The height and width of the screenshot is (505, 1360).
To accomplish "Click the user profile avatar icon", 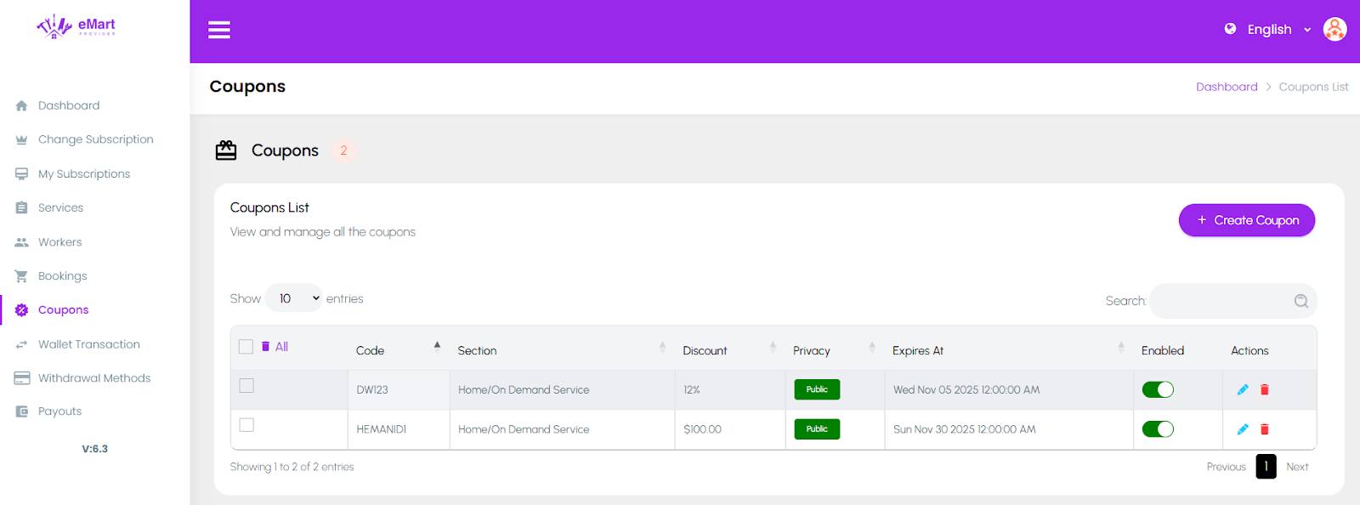I will (x=1334, y=30).
